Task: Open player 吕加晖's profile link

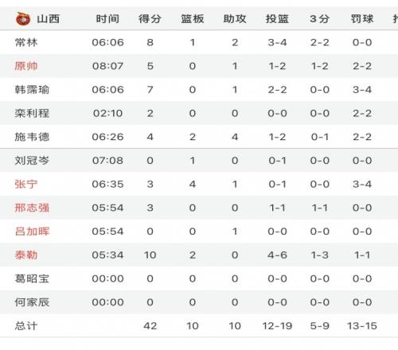Action: [x=32, y=231]
